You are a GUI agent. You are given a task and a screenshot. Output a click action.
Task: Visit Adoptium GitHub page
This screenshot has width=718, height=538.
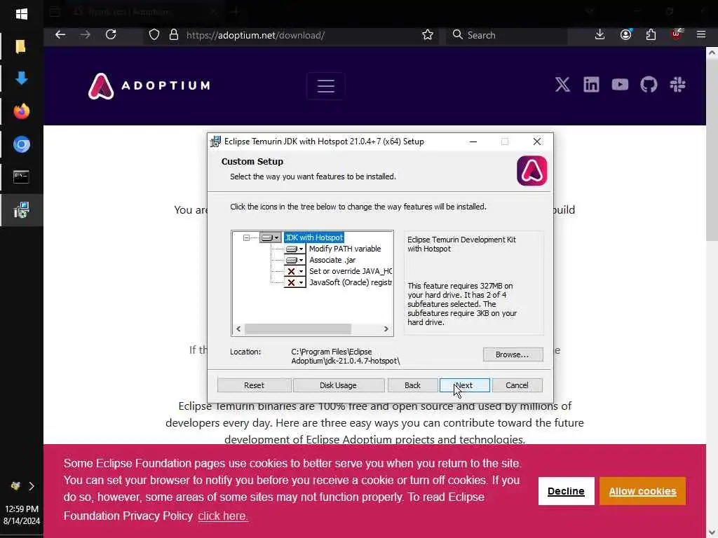[649, 85]
